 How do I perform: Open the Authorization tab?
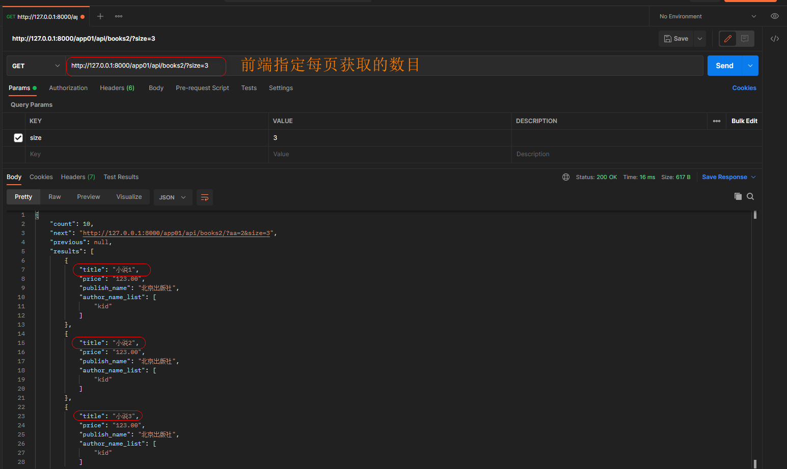[x=68, y=88]
